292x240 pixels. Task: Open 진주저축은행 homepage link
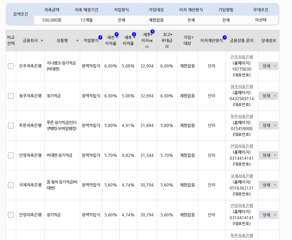242,57
